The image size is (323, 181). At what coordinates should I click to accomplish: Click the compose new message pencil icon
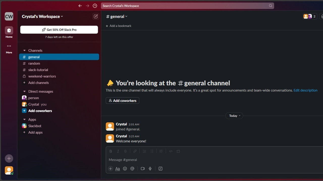click(96, 16)
